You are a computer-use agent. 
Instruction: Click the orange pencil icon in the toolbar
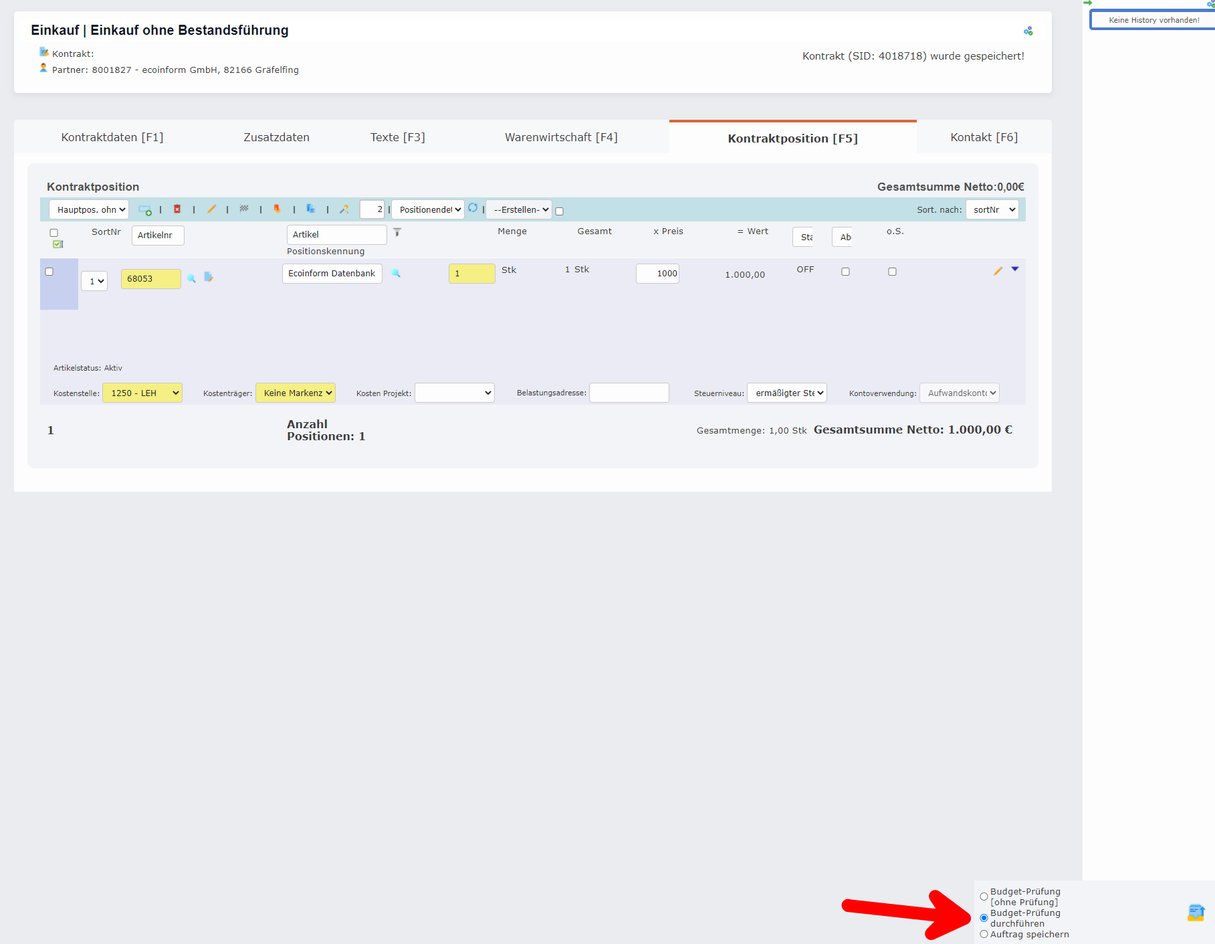[211, 209]
